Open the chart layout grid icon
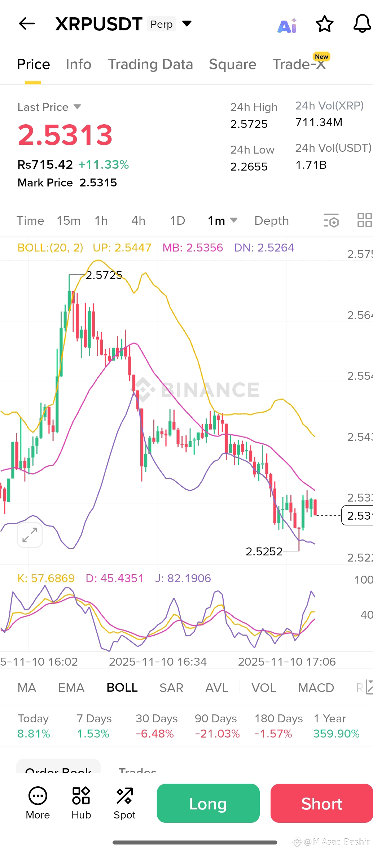This screenshot has height=851, width=373. (x=364, y=220)
